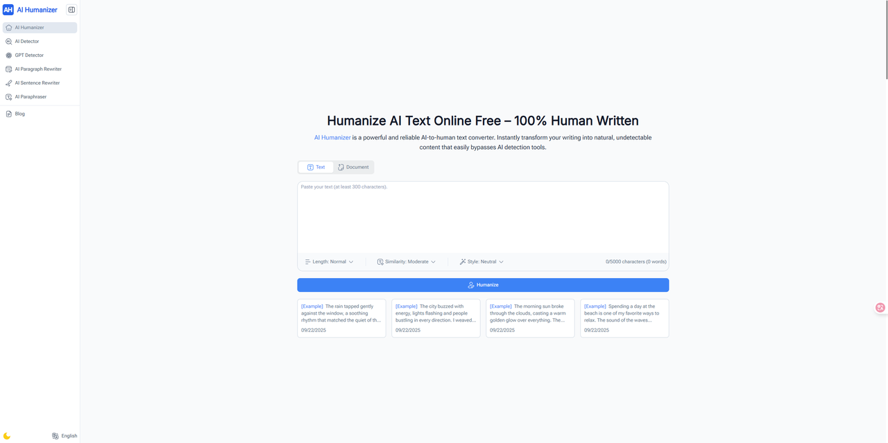Expand the Style: Neutral dropdown
Screen dimensions: 888x443
481,262
